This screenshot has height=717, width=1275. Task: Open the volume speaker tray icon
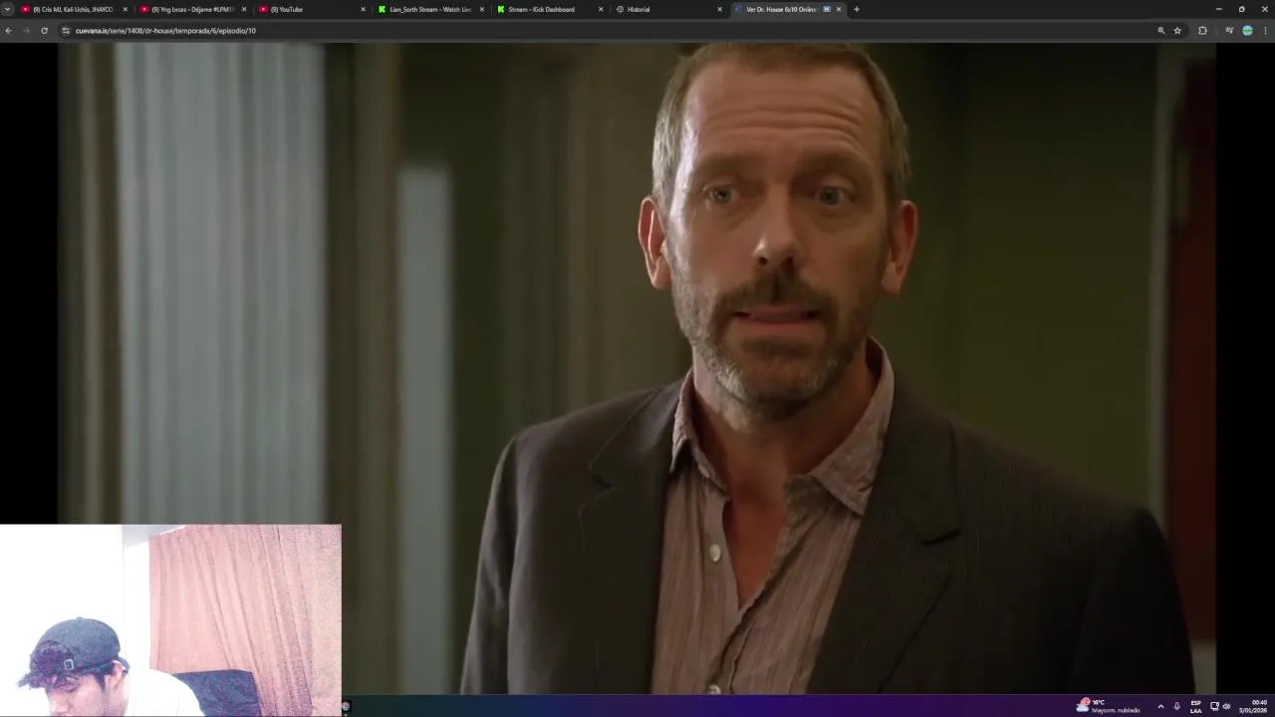pos(1226,706)
